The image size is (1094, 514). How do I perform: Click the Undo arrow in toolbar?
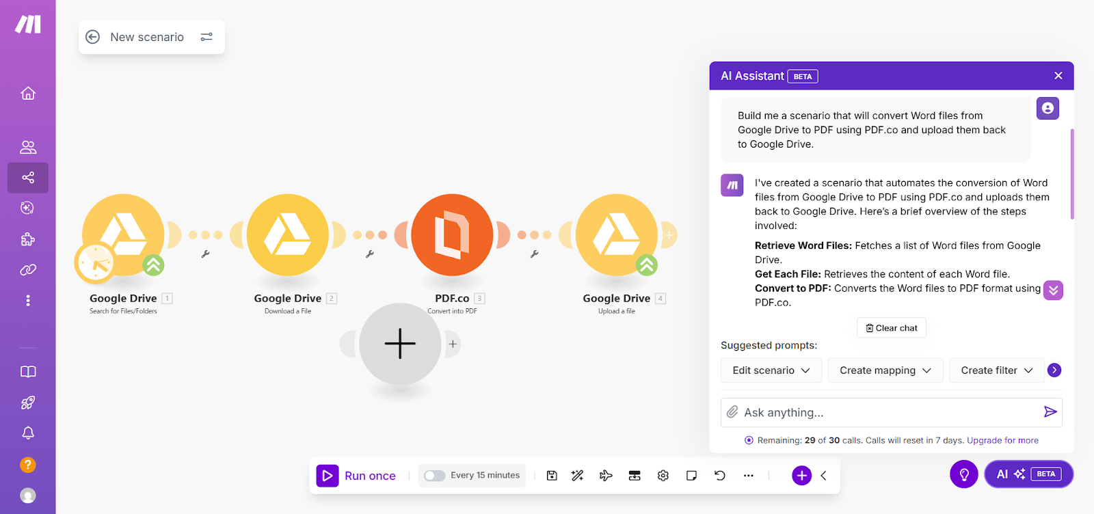pos(720,476)
